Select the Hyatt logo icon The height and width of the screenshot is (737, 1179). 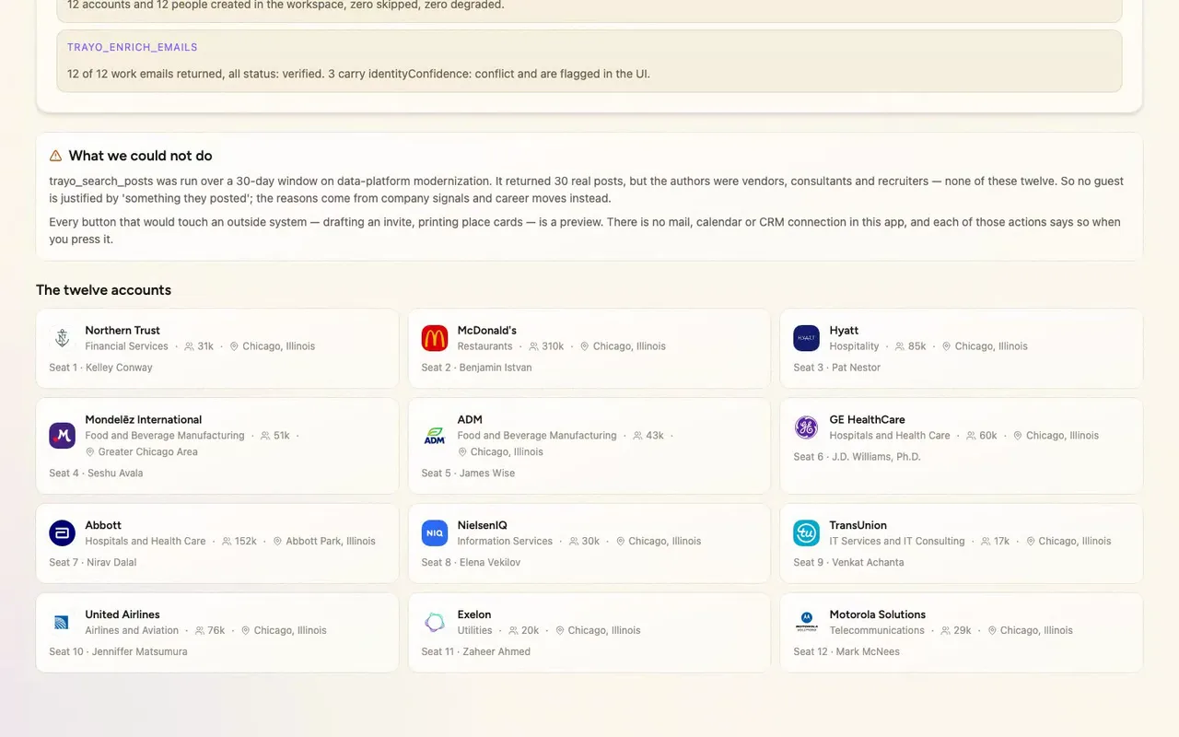806,338
